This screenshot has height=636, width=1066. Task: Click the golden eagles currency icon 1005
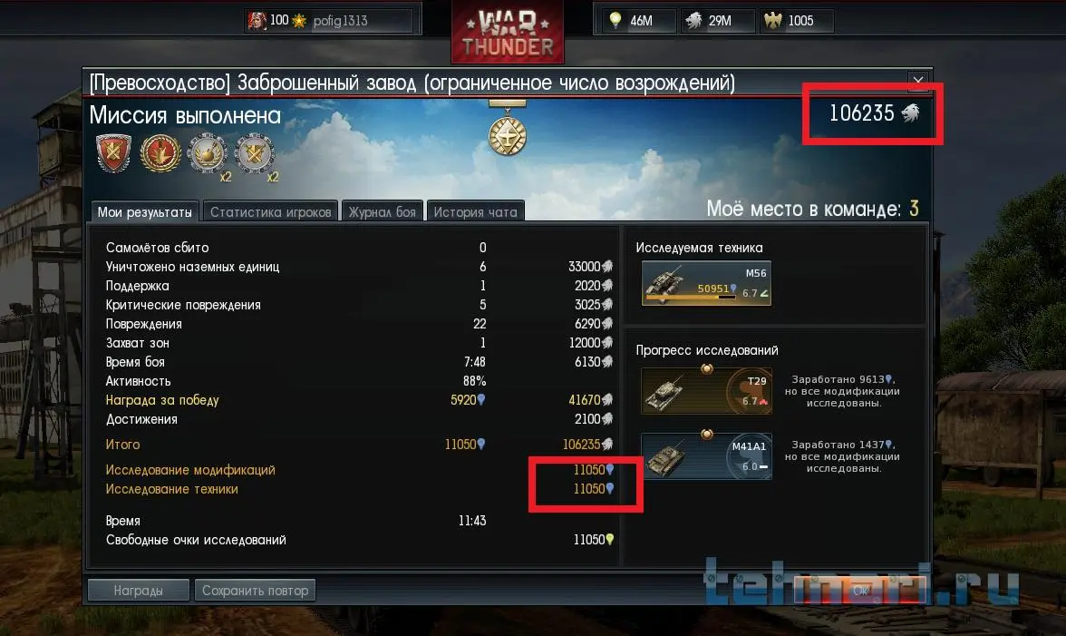773,20
